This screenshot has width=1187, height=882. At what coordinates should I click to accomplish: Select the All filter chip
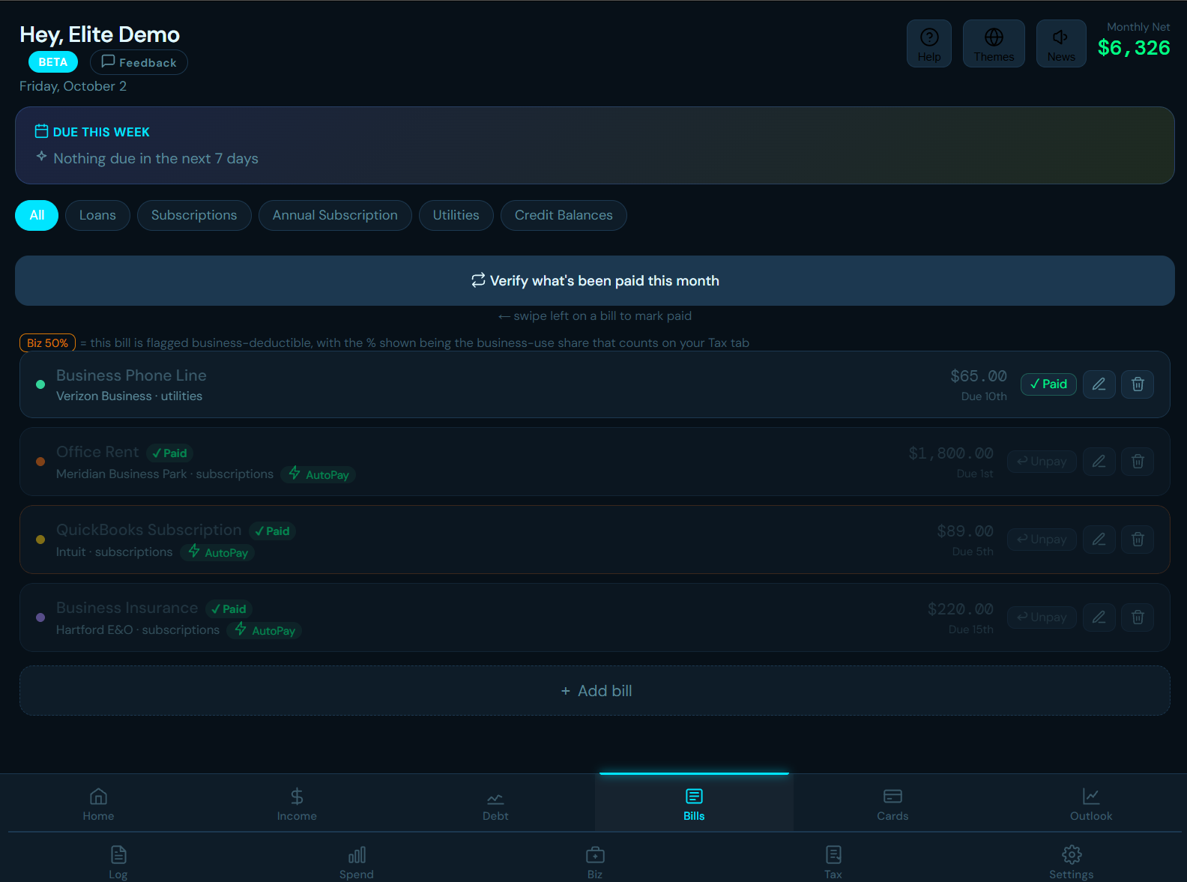tap(37, 215)
